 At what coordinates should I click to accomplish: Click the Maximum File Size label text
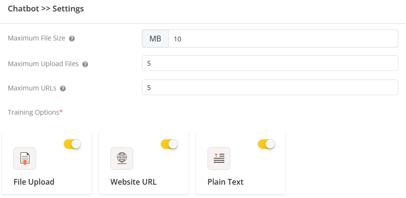click(x=37, y=39)
